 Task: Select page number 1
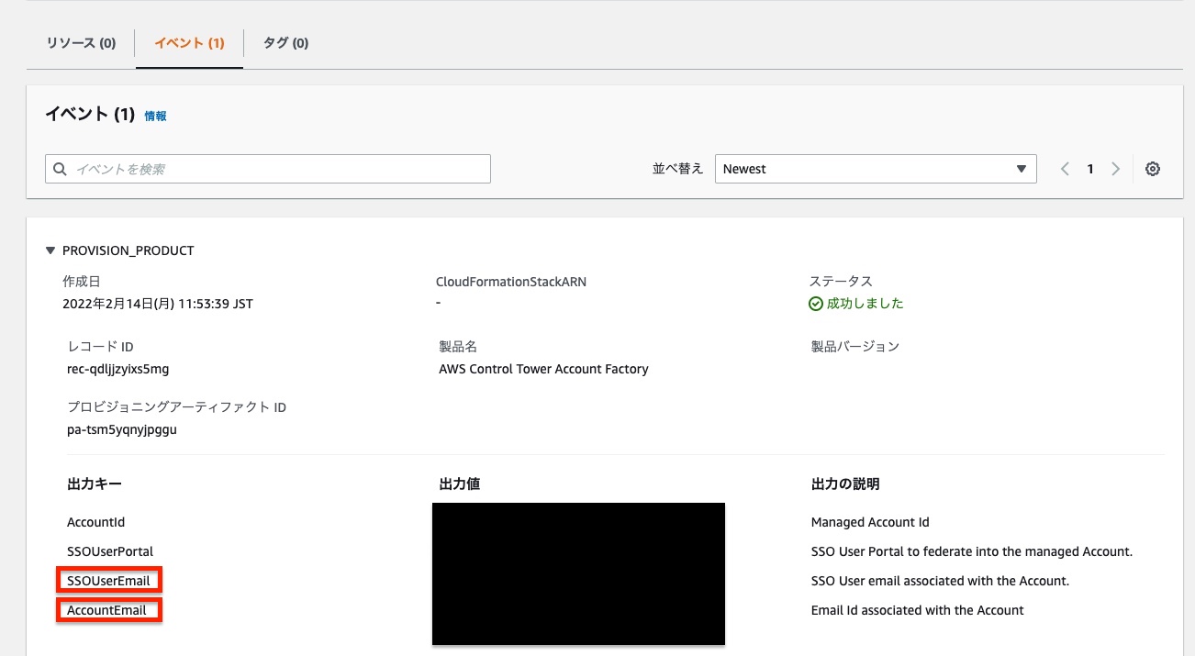1090,169
